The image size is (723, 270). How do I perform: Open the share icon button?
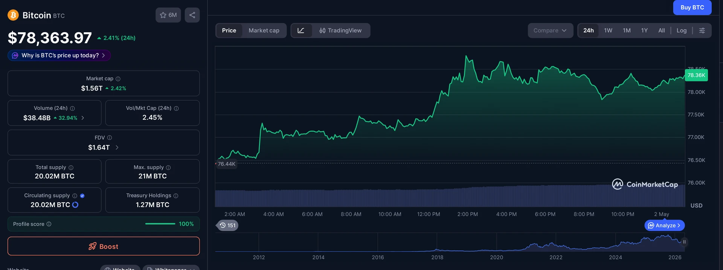192,15
